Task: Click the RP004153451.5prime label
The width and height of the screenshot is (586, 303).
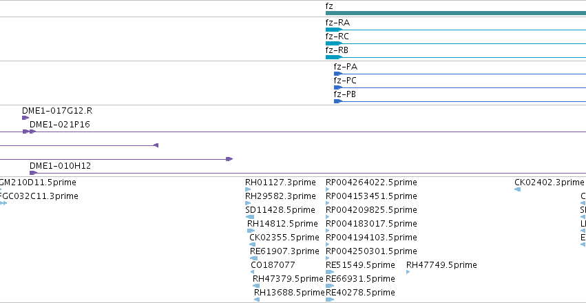Action: 371,196
